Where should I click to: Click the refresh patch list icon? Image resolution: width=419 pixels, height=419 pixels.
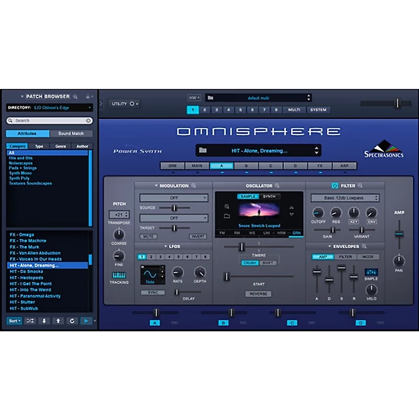tap(73, 321)
